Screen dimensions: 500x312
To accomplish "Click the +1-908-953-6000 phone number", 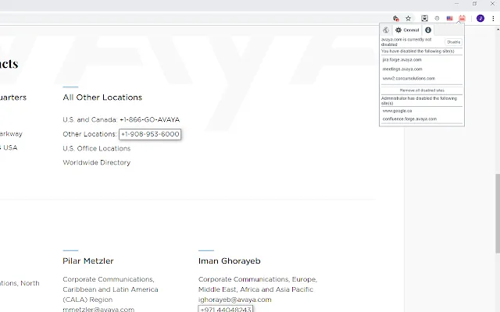I will [150, 134].
